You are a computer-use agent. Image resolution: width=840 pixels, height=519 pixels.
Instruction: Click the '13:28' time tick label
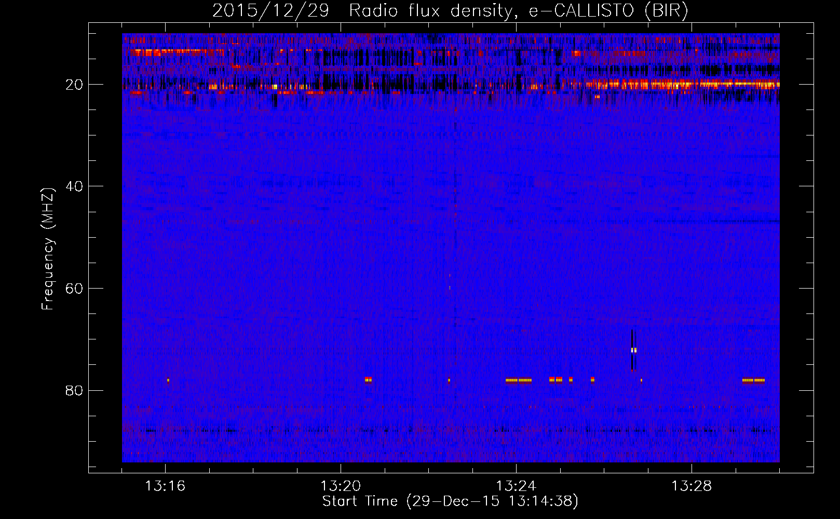pyautogui.click(x=692, y=486)
